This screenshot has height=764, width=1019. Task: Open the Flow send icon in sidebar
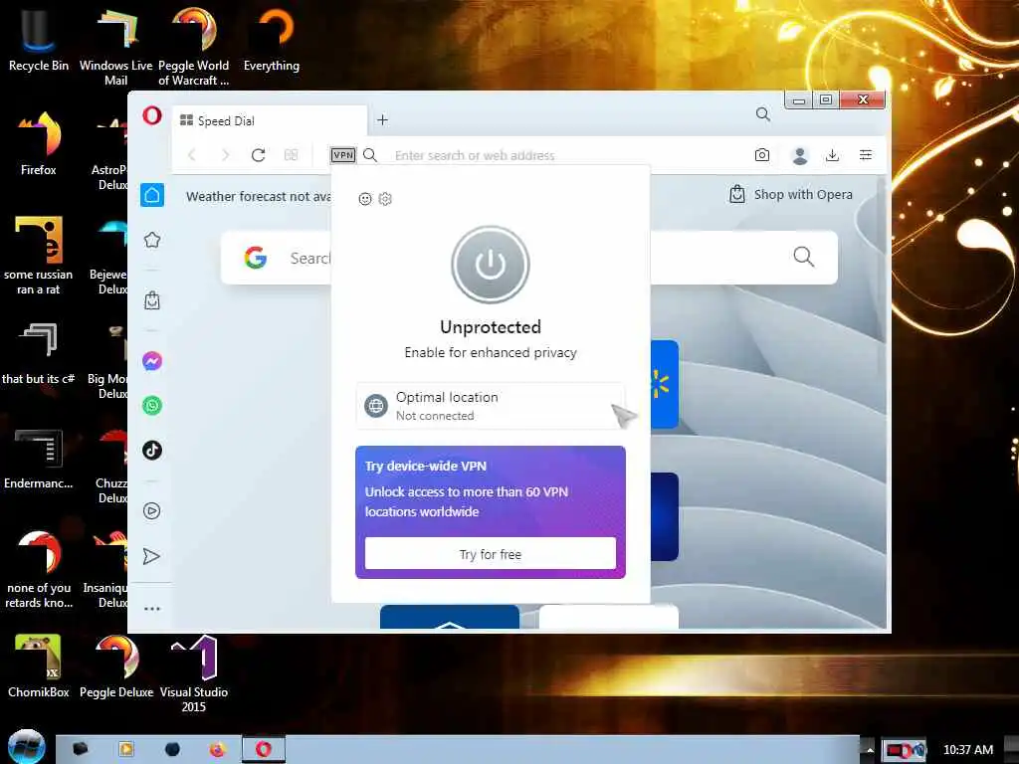(x=151, y=556)
